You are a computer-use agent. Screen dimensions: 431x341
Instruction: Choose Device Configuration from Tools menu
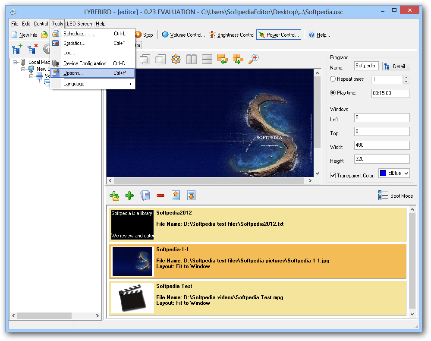tap(93, 63)
